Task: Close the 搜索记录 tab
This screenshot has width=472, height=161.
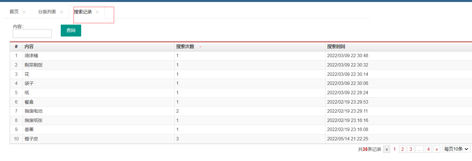Action: 97,12
